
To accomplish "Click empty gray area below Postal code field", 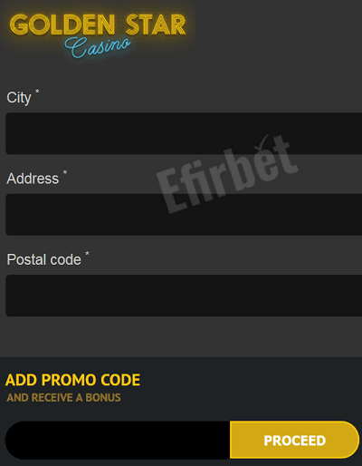I will click(181, 337).
